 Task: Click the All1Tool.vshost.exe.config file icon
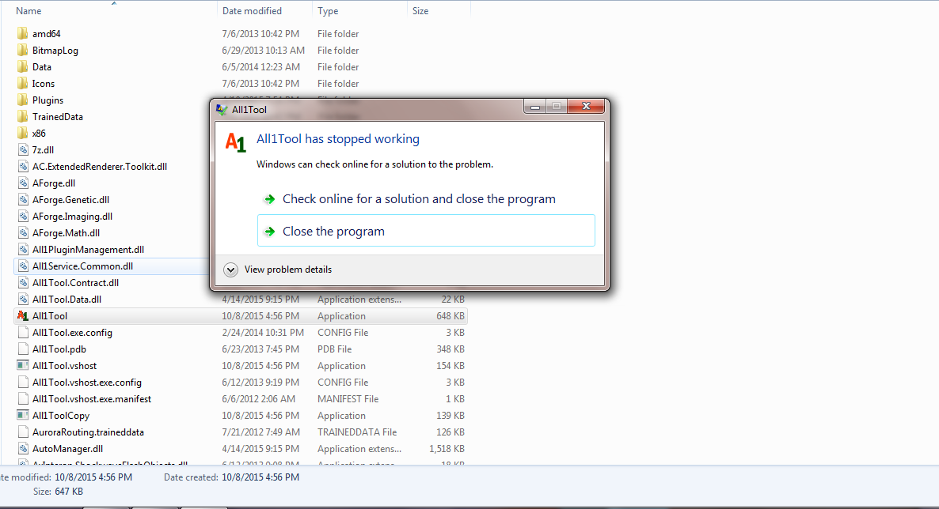click(x=23, y=383)
